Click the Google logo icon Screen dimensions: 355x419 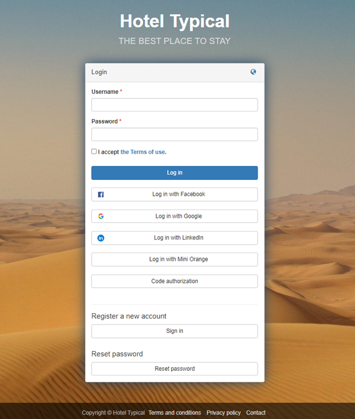click(x=101, y=216)
